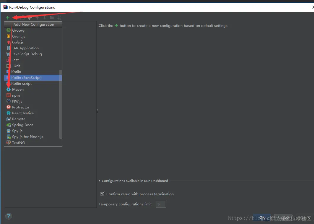This screenshot has height=224, width=314.
Task: Click the npm red square icon
Action: click(8, 95)
